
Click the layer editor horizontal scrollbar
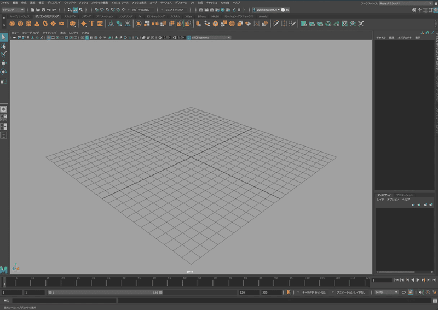396,272
